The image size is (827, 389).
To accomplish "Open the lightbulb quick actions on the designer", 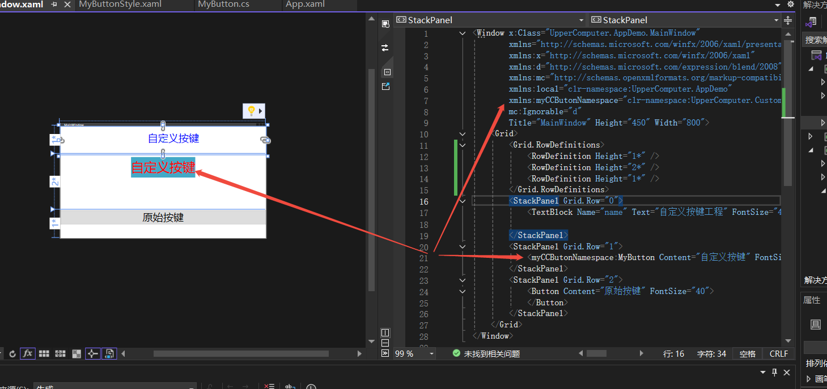I will click(254, 111).
